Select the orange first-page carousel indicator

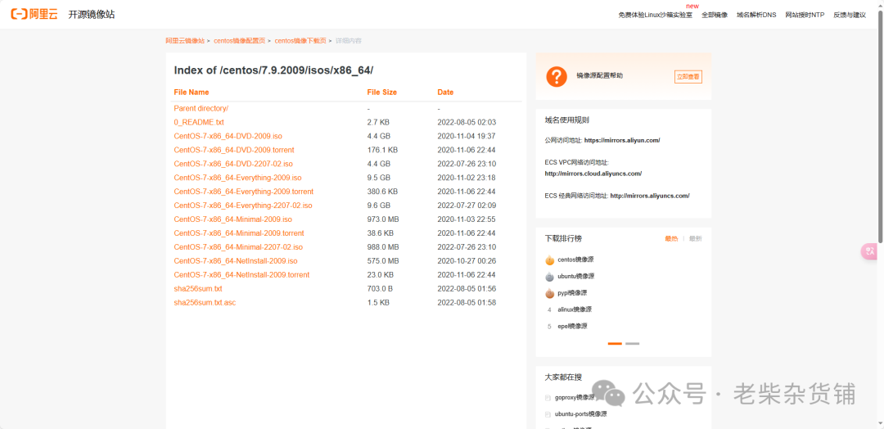click(x=615, y=343)
